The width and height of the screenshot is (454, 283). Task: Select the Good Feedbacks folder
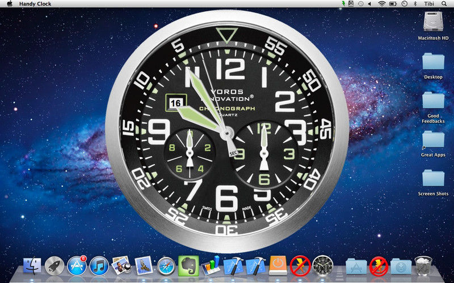coord(433,100)
